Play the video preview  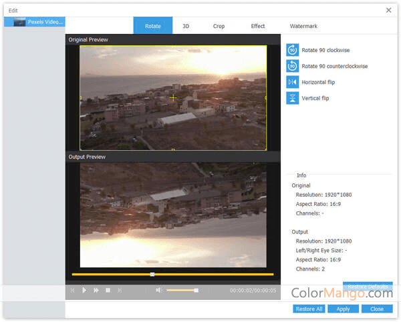[84, 290]
